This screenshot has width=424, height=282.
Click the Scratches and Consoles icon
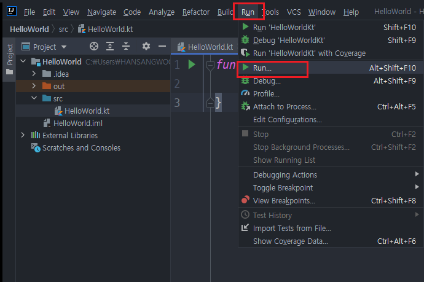pos(36,147)
